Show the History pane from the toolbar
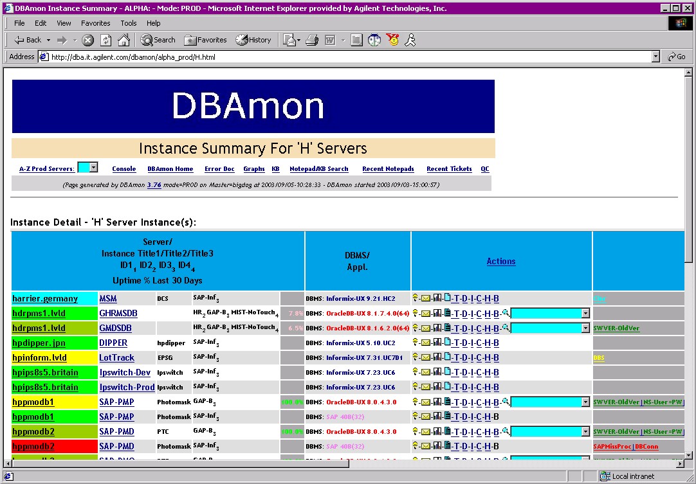This screenshot has width=696, height=484. [253, 40]
